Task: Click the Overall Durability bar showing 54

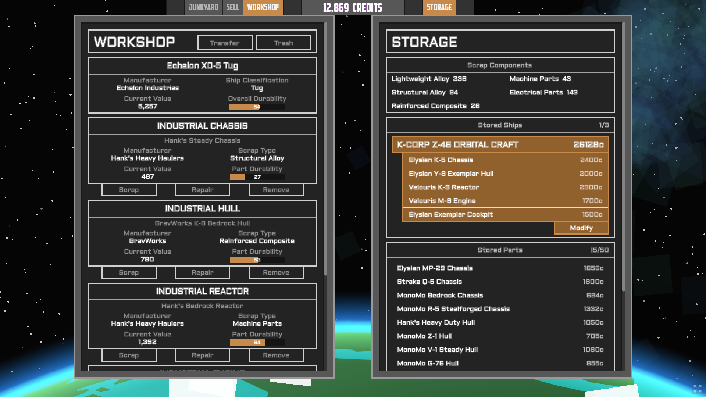Action: click(257, 107)
